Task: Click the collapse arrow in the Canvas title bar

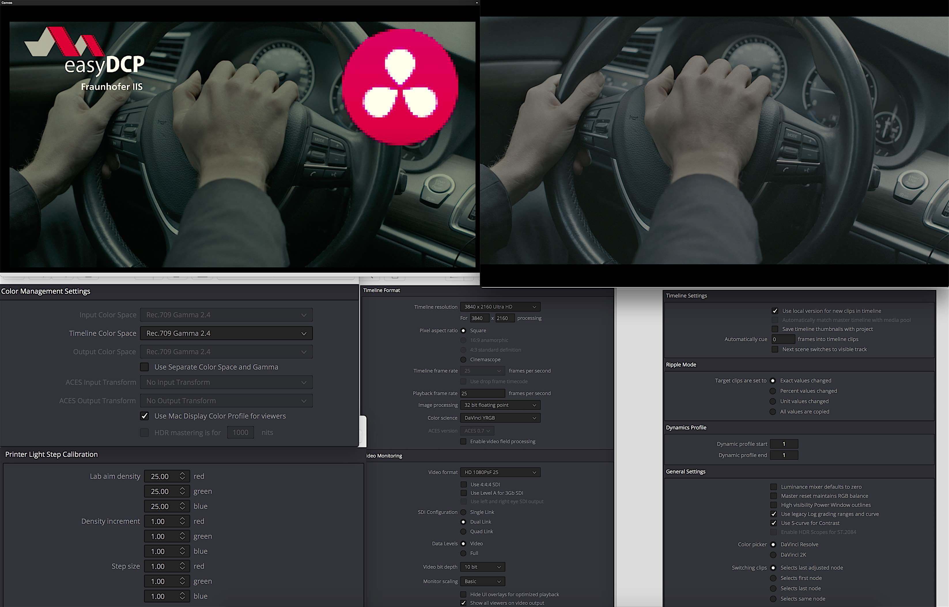Action: pos(477,3)
